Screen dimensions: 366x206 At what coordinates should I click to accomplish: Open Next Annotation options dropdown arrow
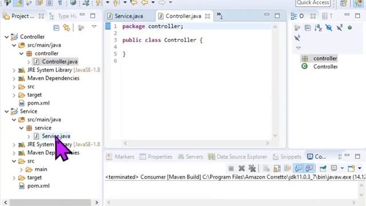click(x=108, y=2)
